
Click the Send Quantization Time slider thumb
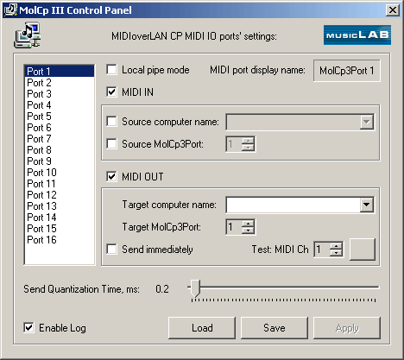tap(195, 288)
